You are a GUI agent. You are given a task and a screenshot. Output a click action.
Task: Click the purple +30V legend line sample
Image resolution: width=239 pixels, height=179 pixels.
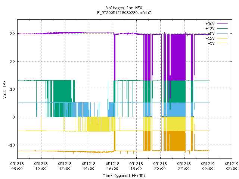click(x=222, y=24)
